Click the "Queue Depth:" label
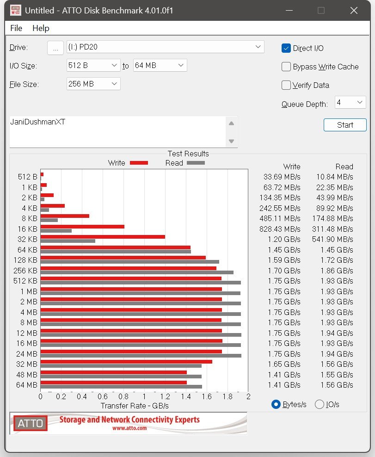Viewport: 375px width, 457px height. 305,104
